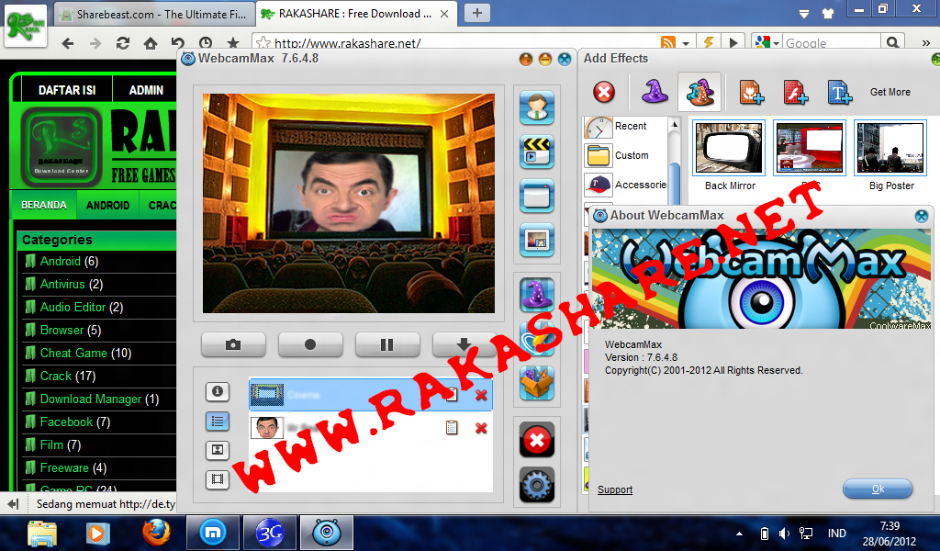Image resolution: width=940 pixels, height=551 pixels.
Task: Add a new picture effect
Action: [753, 92]
